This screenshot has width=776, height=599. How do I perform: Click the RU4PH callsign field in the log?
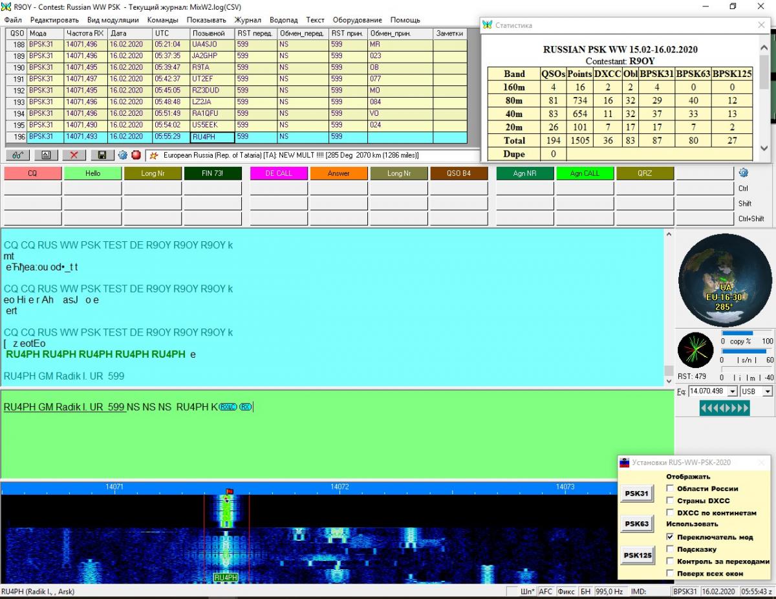tap(212, 137)
